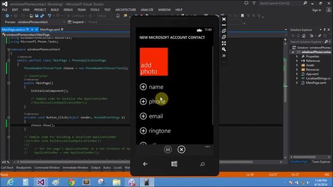Open Internet Explorer from taskbar

10,182
